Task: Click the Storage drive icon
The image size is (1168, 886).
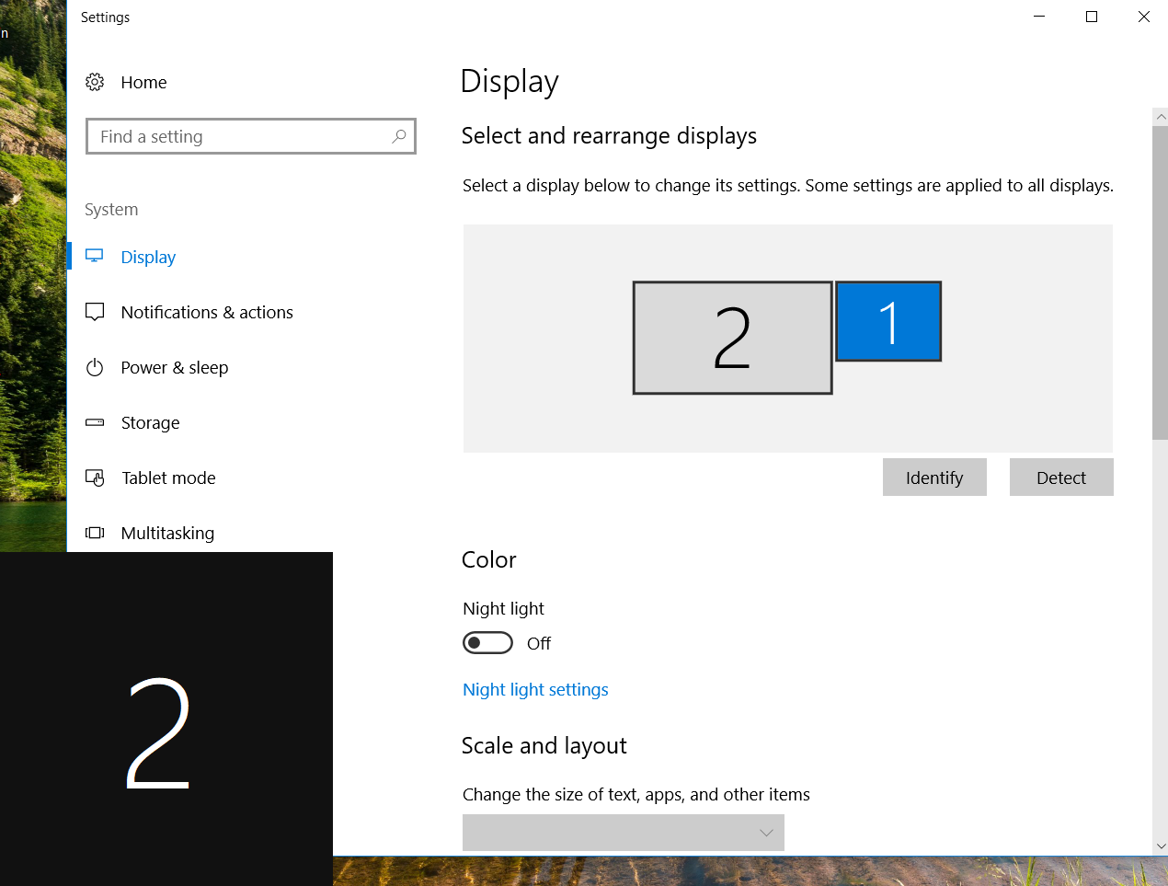Action: 95,423
